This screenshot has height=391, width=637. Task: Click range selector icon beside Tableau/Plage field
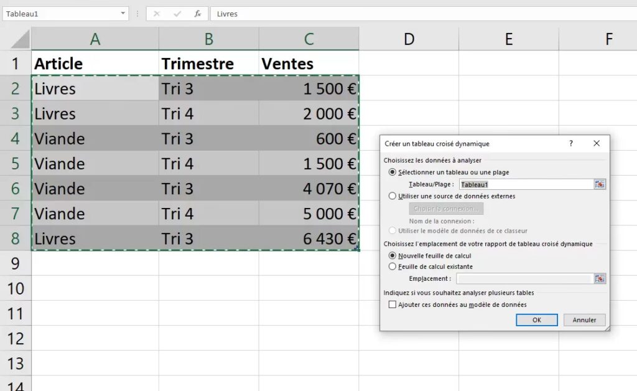600,184
